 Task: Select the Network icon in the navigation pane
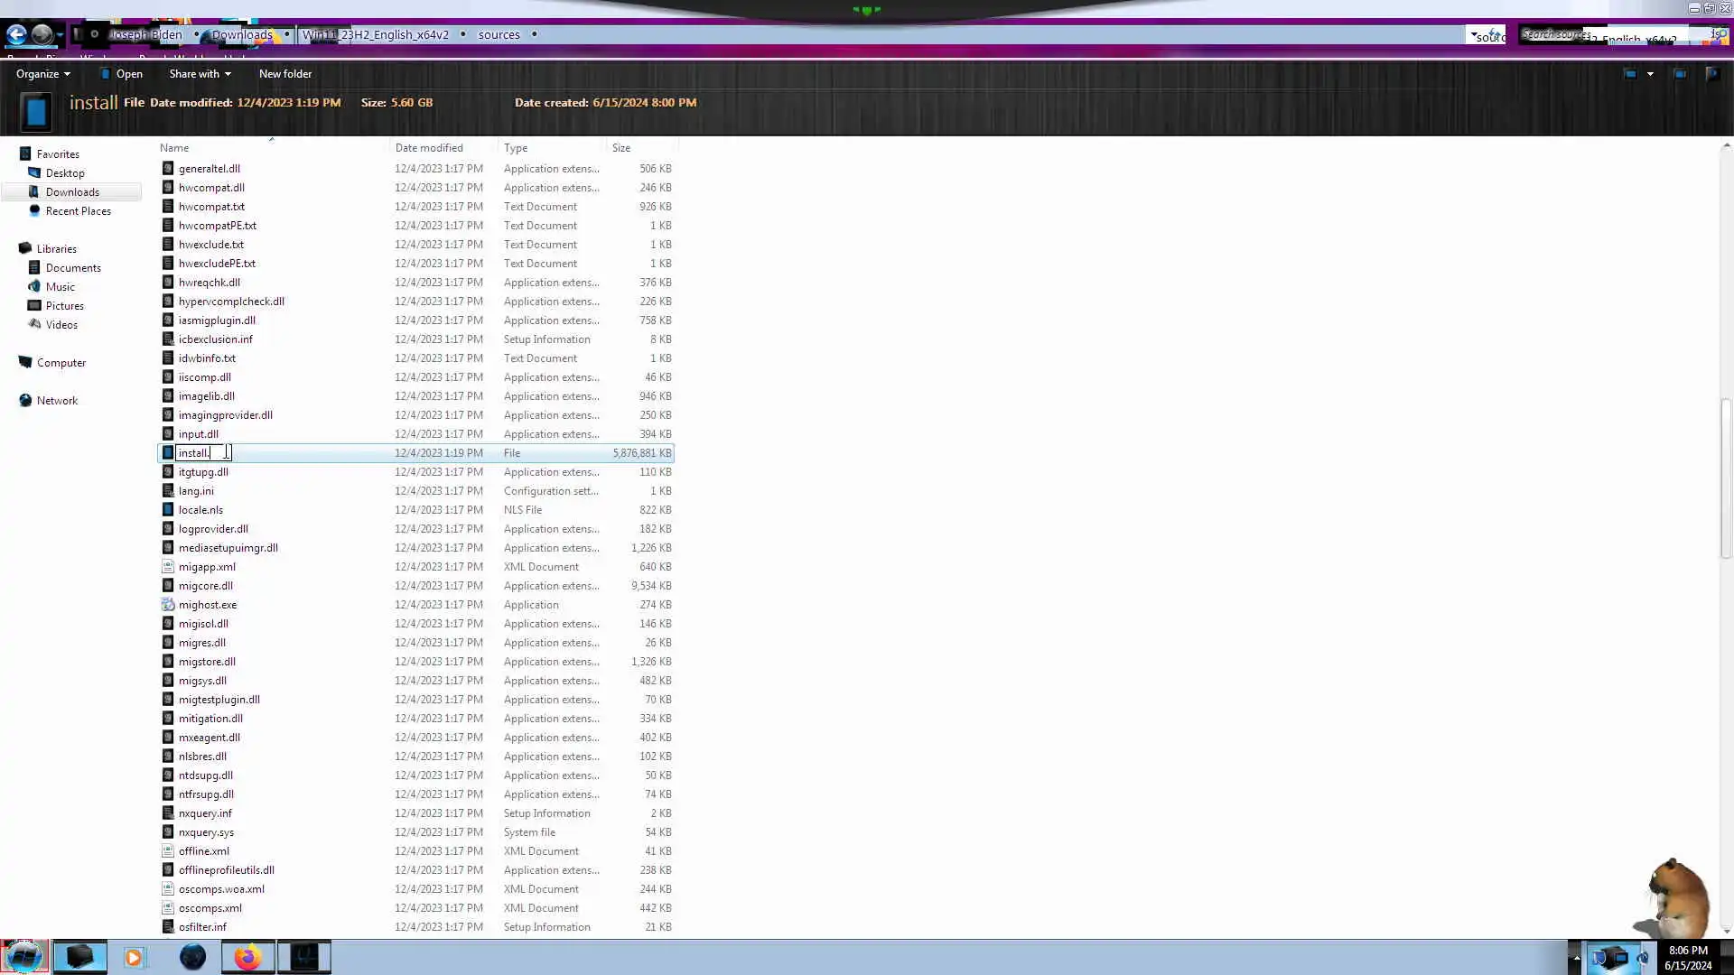pyautogui.click(x=26, y=401)
